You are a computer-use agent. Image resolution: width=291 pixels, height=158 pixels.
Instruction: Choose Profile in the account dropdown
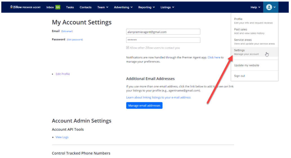[x=238, y=19]
